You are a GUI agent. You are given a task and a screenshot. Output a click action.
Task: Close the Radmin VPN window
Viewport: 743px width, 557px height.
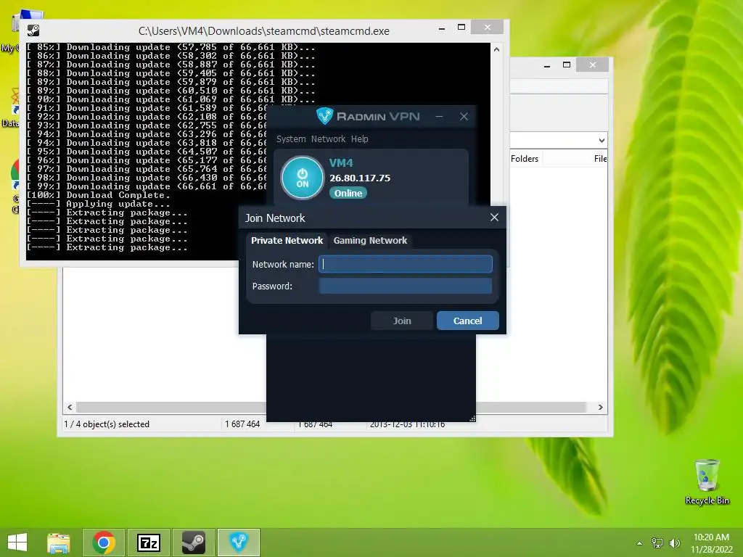pos(464,117)
